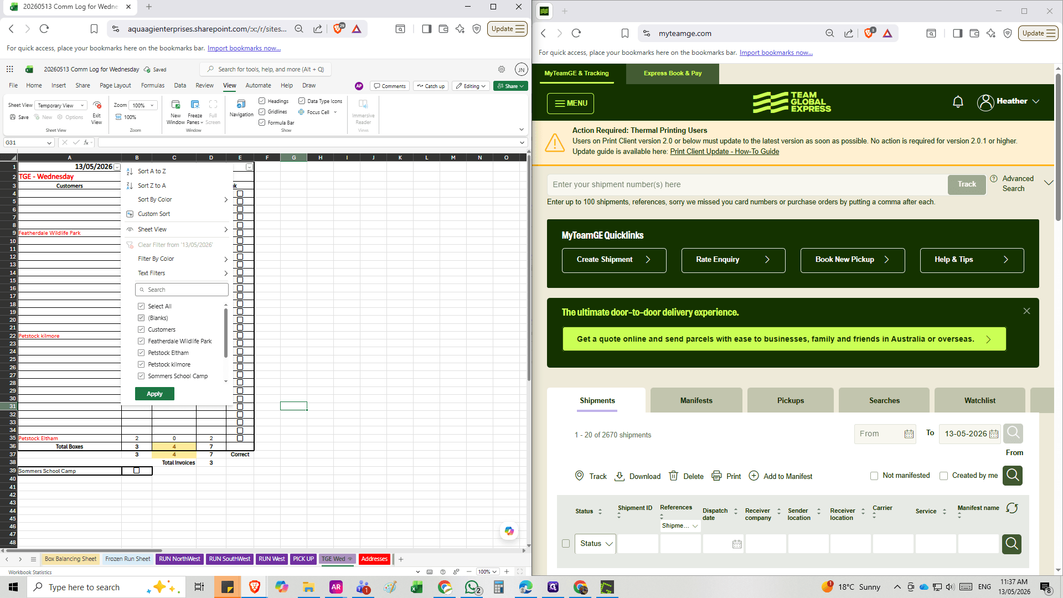Open the Excel settings gear icon
Image resolution: width=1063 pixels, height=598 pixels.
point(502,69)
